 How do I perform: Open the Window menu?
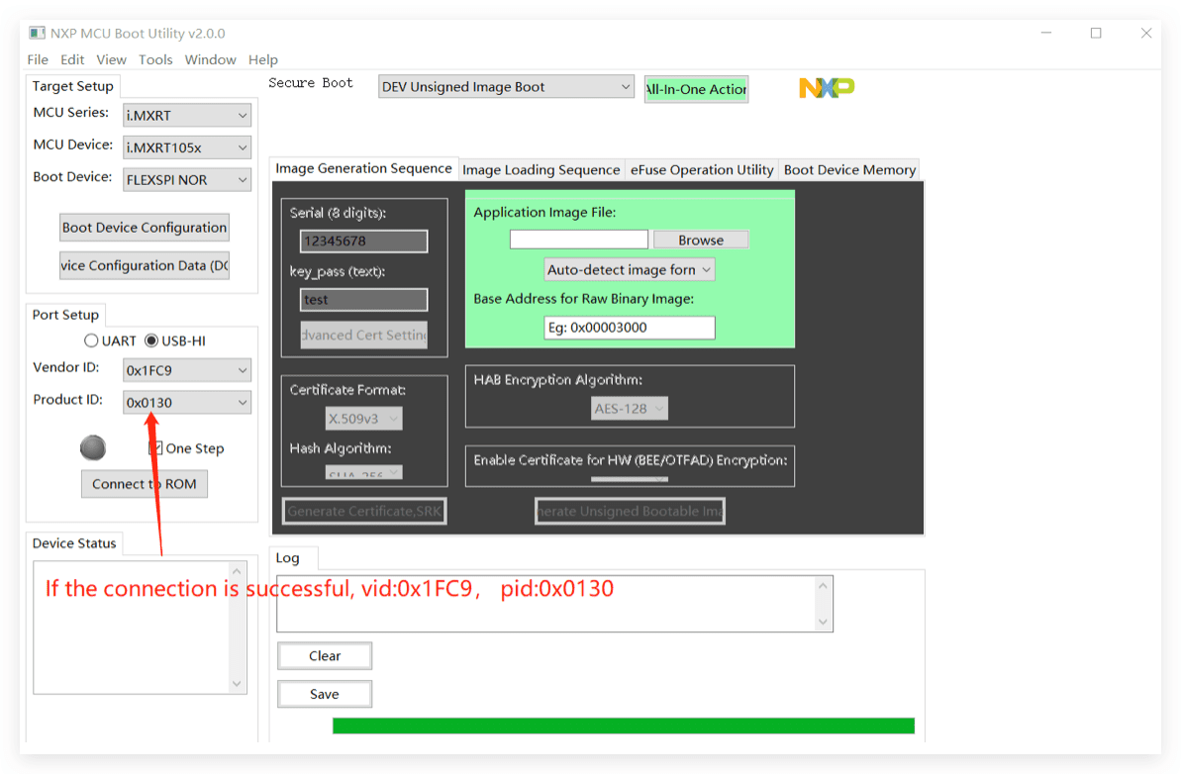coord(210,59)
